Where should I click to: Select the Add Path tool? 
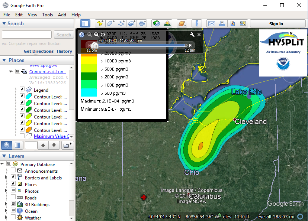click(121, 23)
